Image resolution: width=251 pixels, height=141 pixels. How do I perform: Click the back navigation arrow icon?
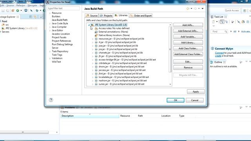[x=188, y=9]
